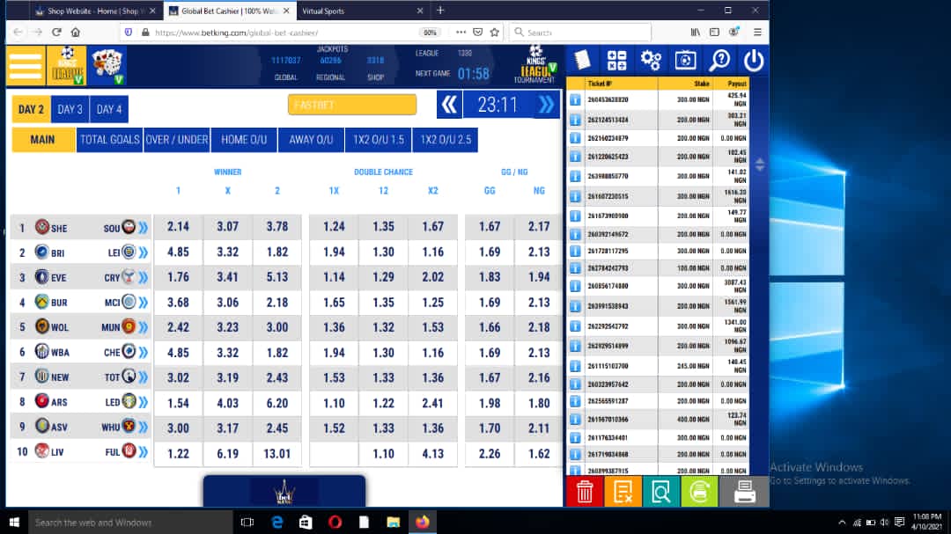Switch to the DAY 3 tab
Viewport: 951px width, 534px height.
coord(70,109)
